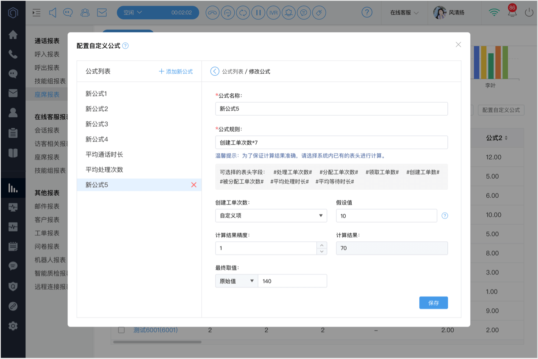Open the help question mark in top bar

[367, 12]
